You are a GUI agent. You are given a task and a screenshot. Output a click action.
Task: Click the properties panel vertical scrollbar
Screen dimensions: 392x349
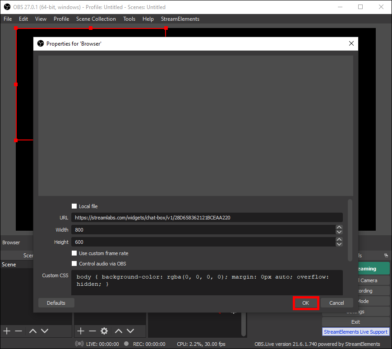pyautogui.click(x=350, y=230)
